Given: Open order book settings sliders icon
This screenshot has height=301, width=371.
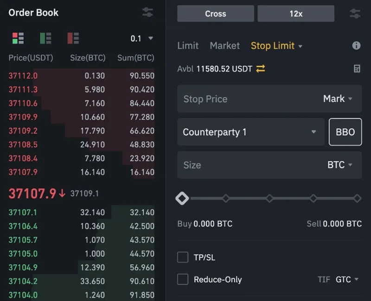Looking at the screenshot, I should 147,13.
